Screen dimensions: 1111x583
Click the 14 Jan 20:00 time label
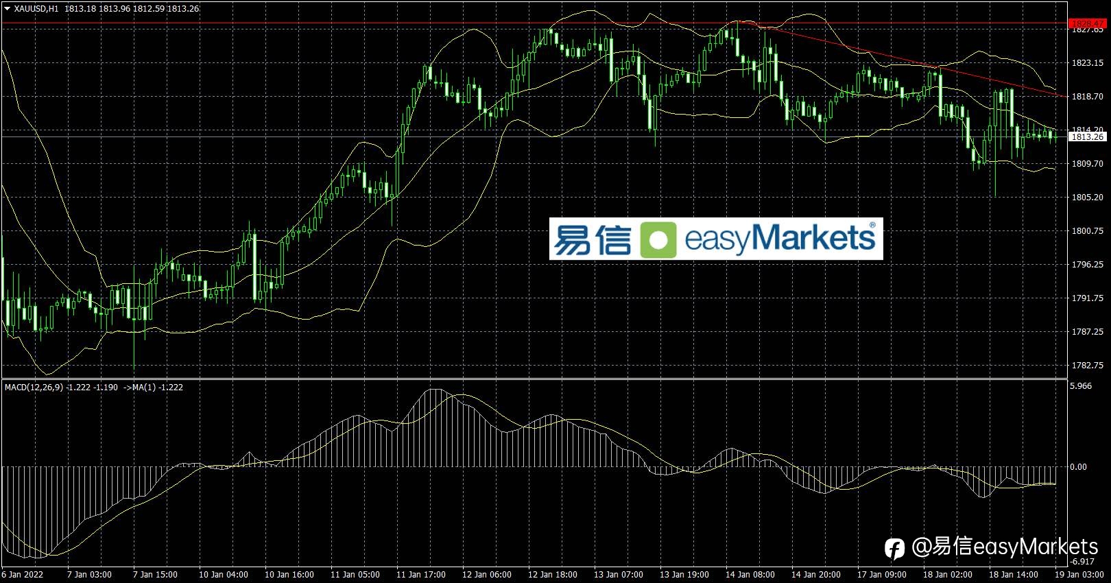(x=816, y=575)
